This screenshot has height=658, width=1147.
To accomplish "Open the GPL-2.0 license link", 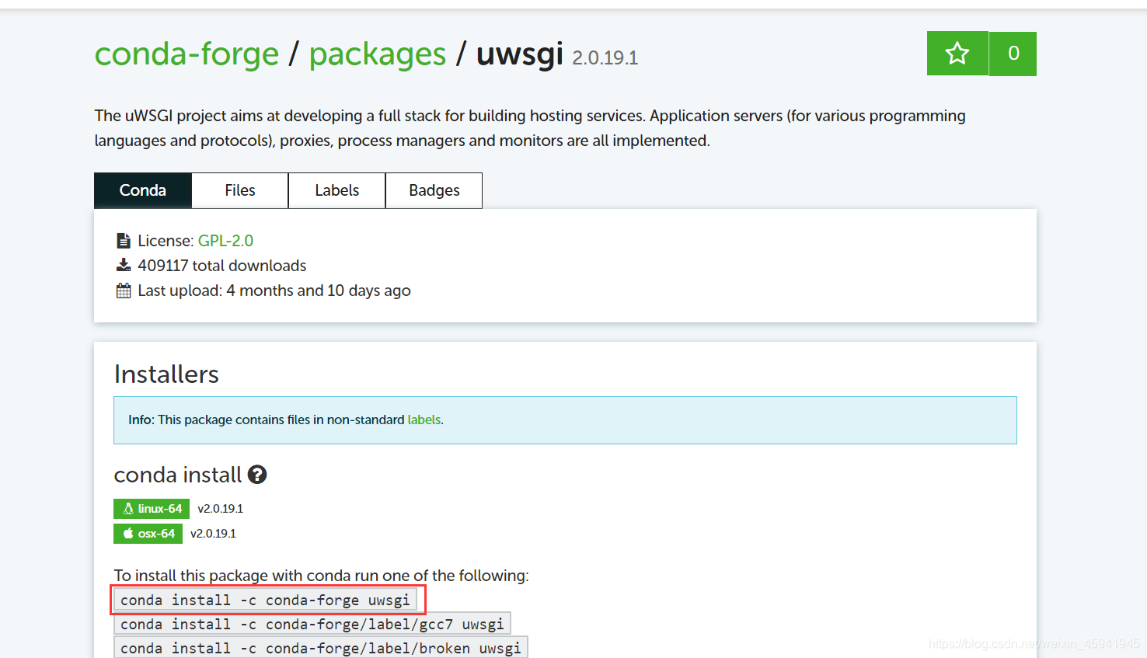I will click(225, 241).
